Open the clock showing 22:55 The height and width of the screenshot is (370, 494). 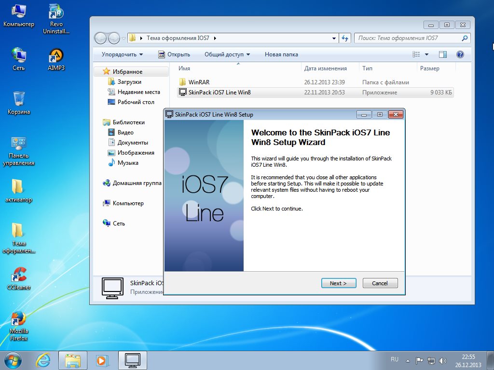pos(468,361)
